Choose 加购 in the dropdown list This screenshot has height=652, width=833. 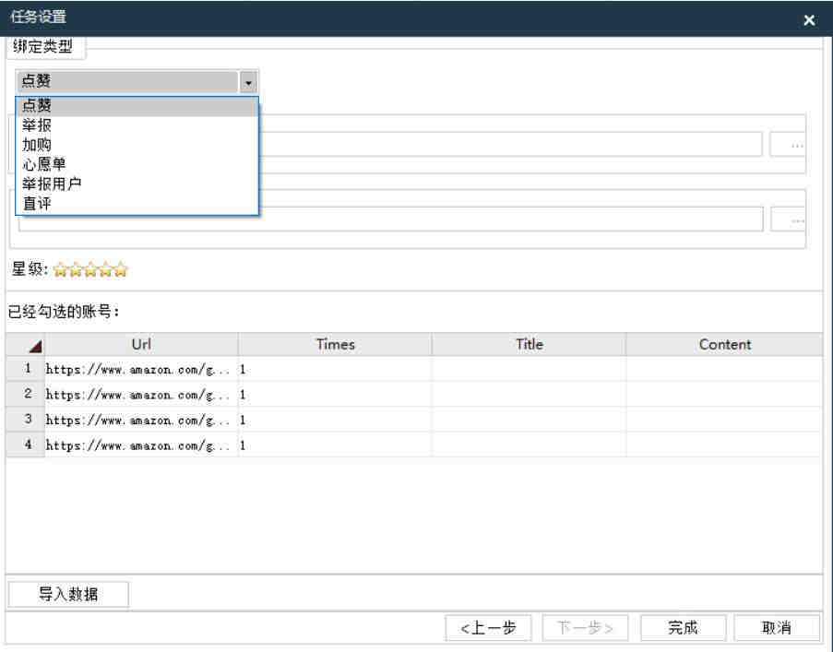point(137,145)
